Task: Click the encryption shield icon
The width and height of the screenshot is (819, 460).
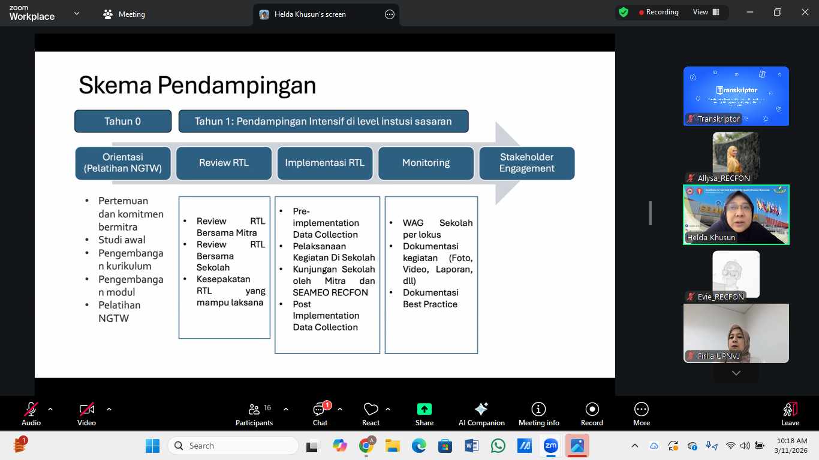Action: tap(624, 13)
